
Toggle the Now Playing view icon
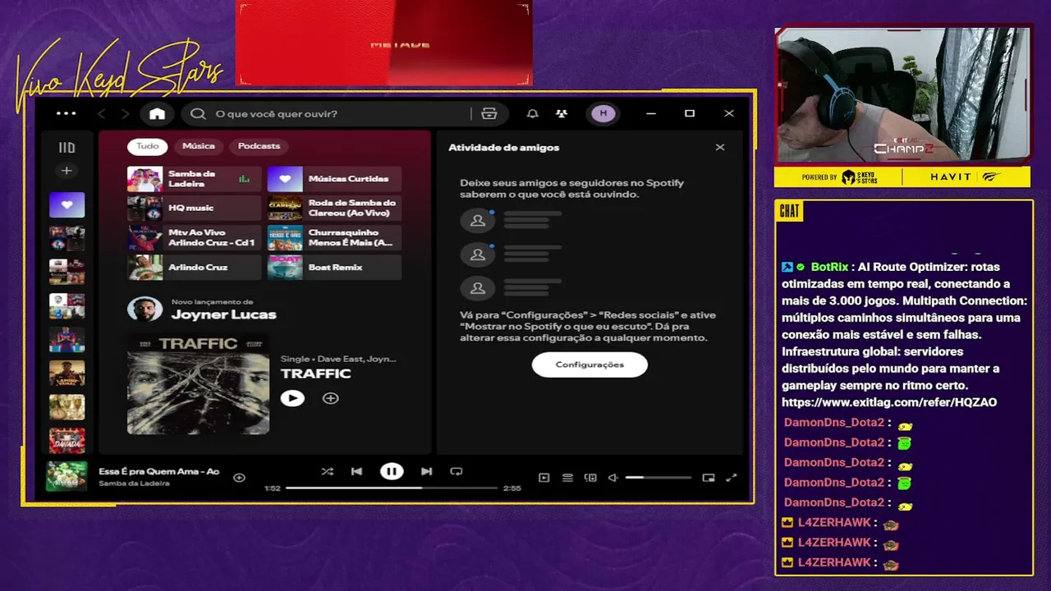click(x=544, y=478)
